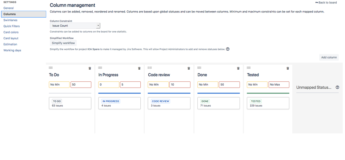The width and height of the screenshot is (345, 160).
Task: Click the To Do column max field
Action: (x=81, y=84)
